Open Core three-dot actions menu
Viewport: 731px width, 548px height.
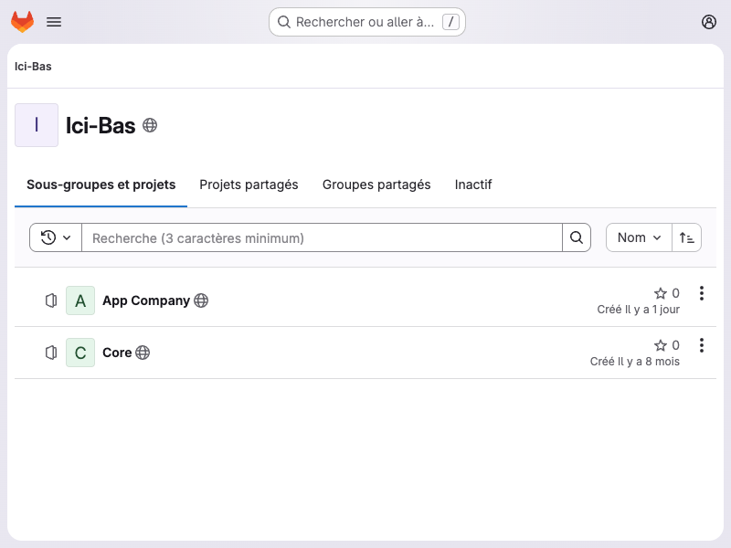702,345
